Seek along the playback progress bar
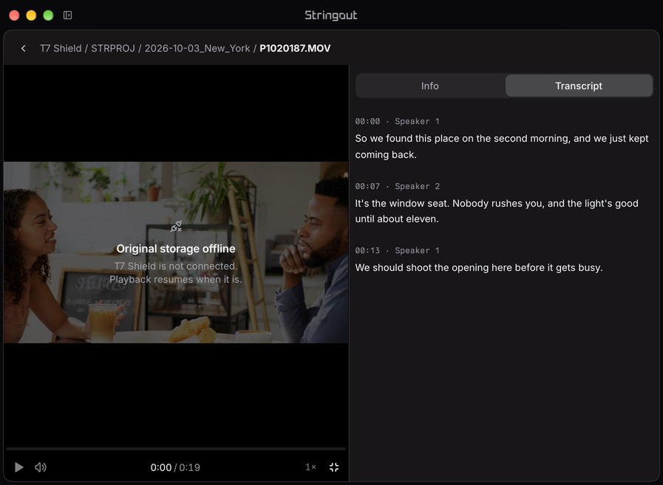Image resolution: width=663 pixels, height=485 pixels. pyautogui.click(x=176, y=449)
